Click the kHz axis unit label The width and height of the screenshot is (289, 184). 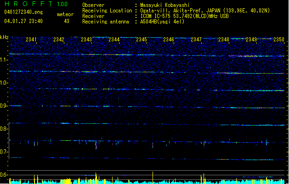tap(4, 37)
